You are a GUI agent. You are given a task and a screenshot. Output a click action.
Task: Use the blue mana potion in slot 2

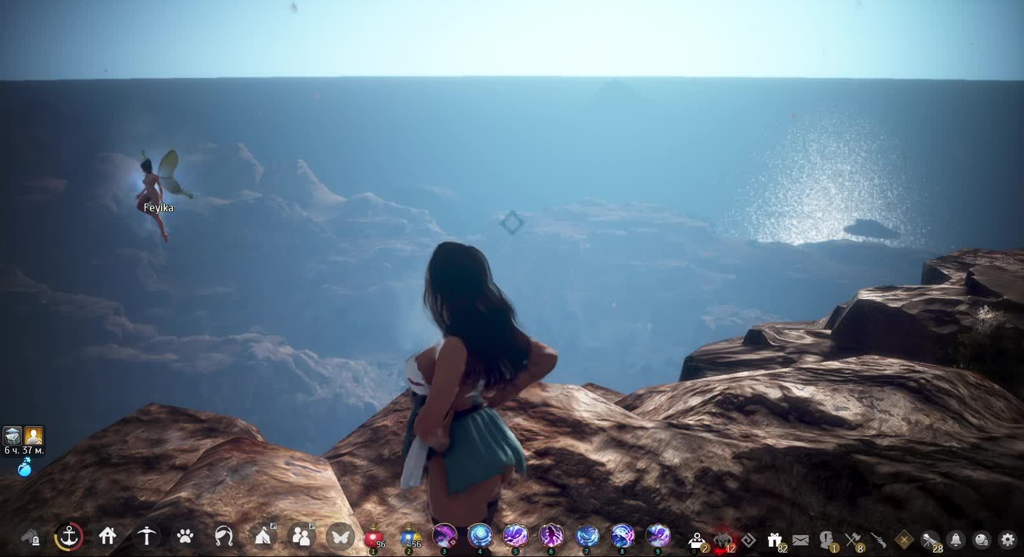pos(409,538)
